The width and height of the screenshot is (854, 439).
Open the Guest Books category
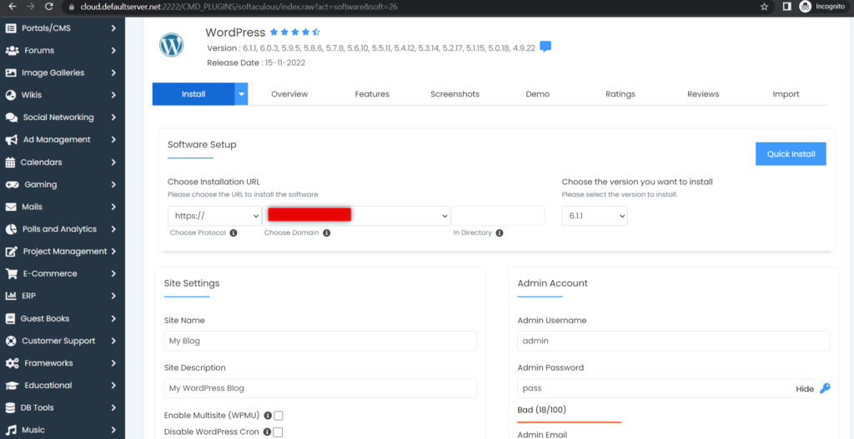[x=62, y=318]
